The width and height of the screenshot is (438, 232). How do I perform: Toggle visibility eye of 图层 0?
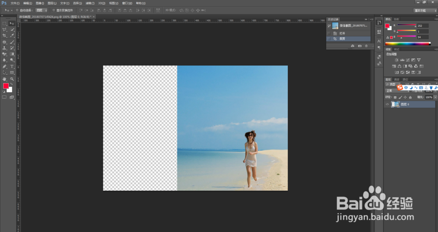[387, 105]
